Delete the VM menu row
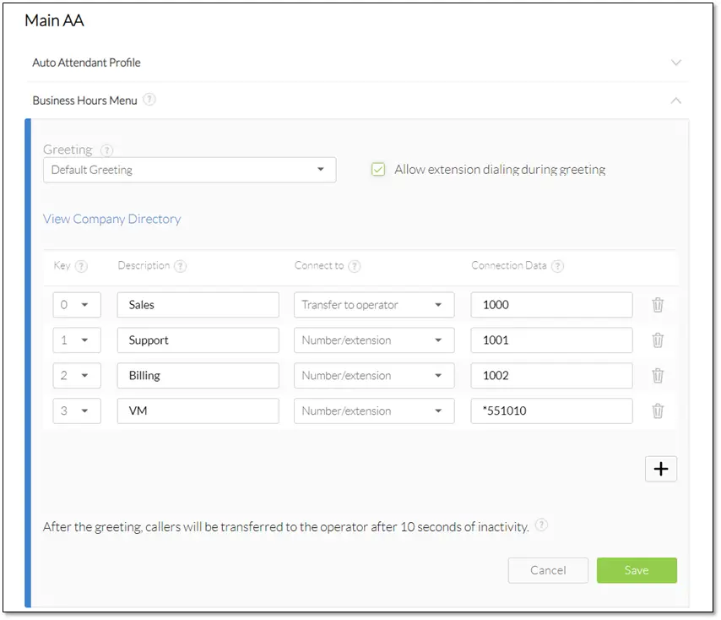The image size is (721, 620). tap(658, 411)
